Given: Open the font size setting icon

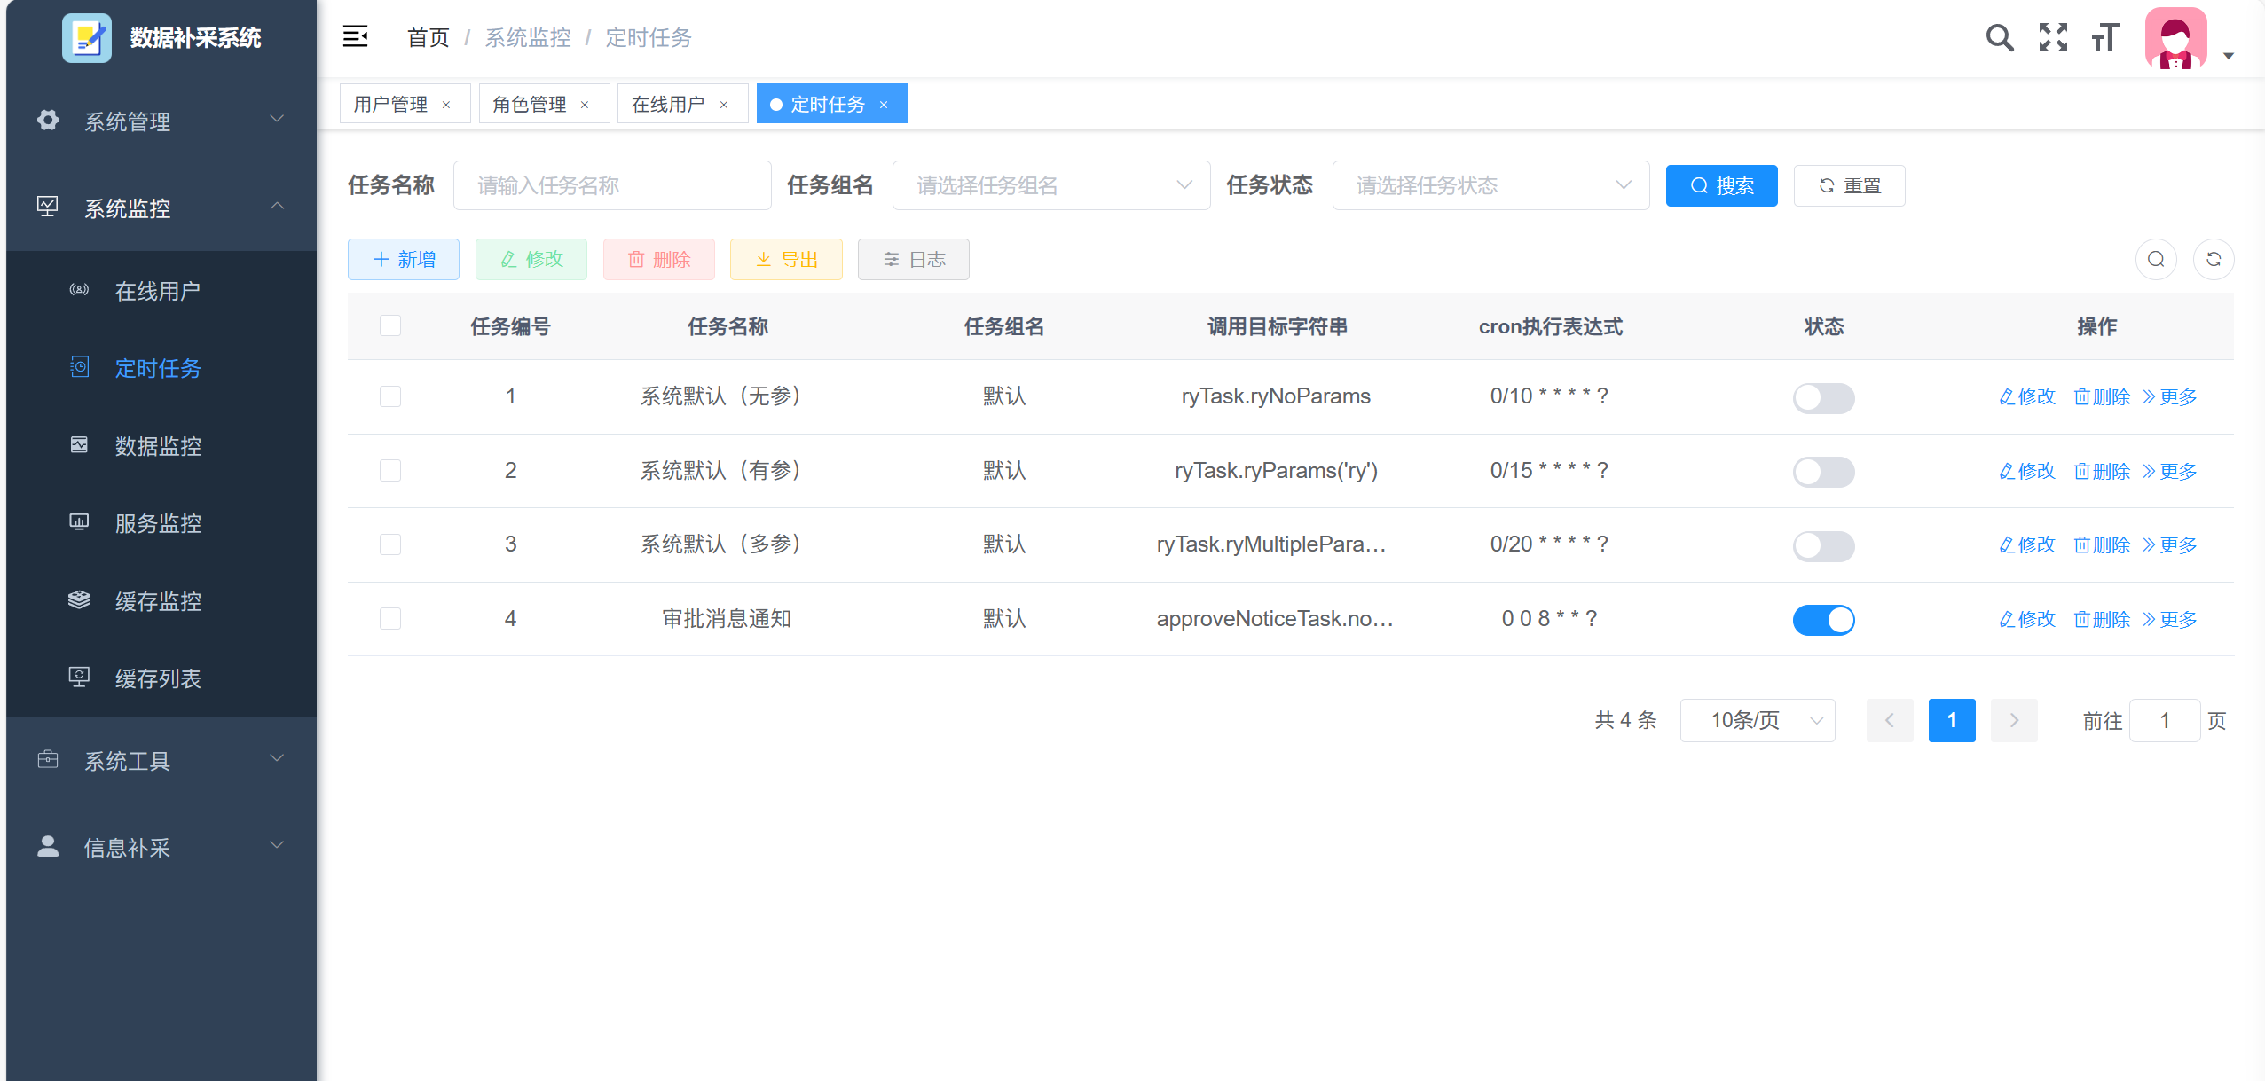Looking at the screenshot, I should (x=2105, y=37).
